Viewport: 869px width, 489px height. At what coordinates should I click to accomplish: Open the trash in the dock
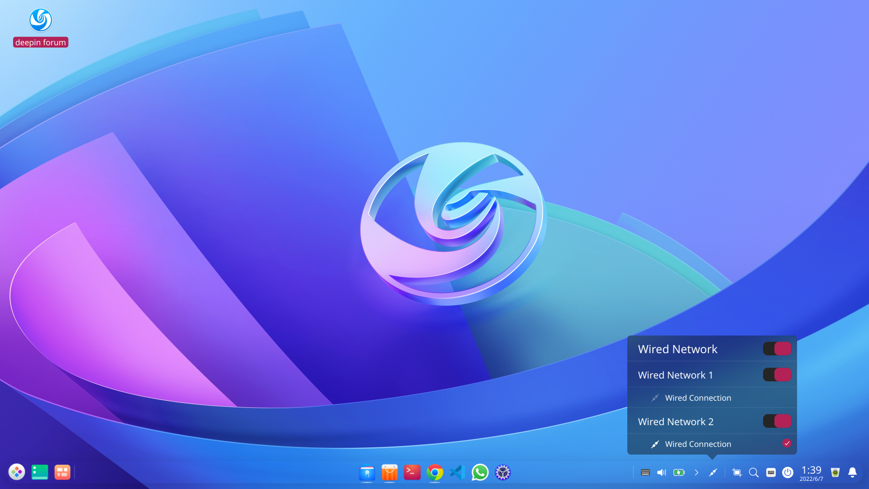click(x=836, y=473)
